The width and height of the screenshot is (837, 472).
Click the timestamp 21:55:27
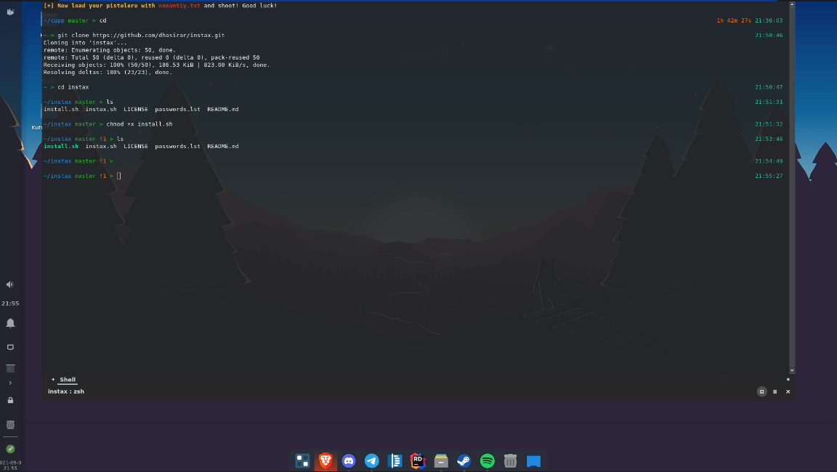point(769,176)
